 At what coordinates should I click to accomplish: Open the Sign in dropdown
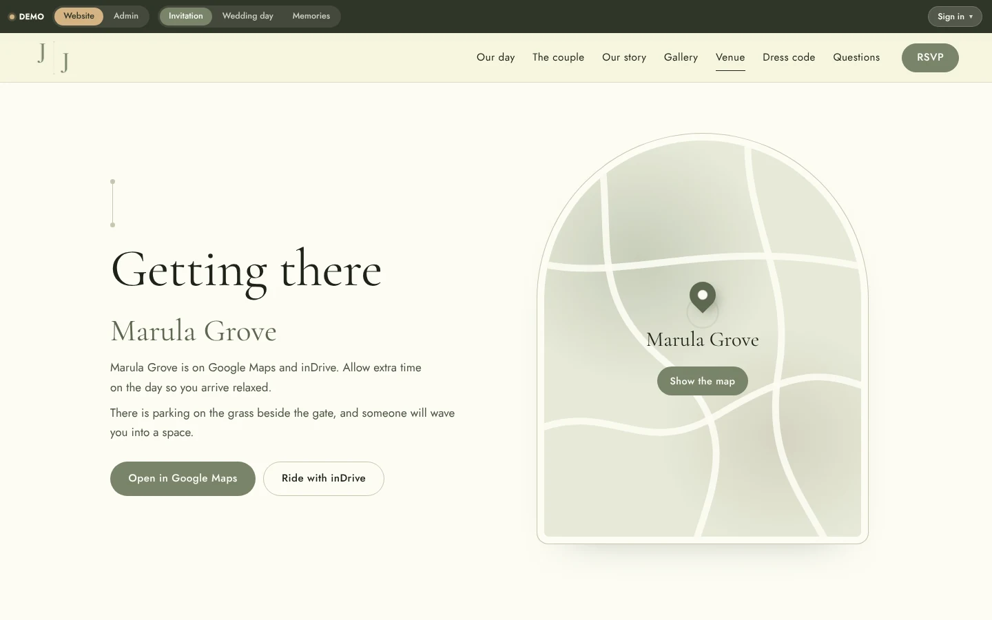955,17
